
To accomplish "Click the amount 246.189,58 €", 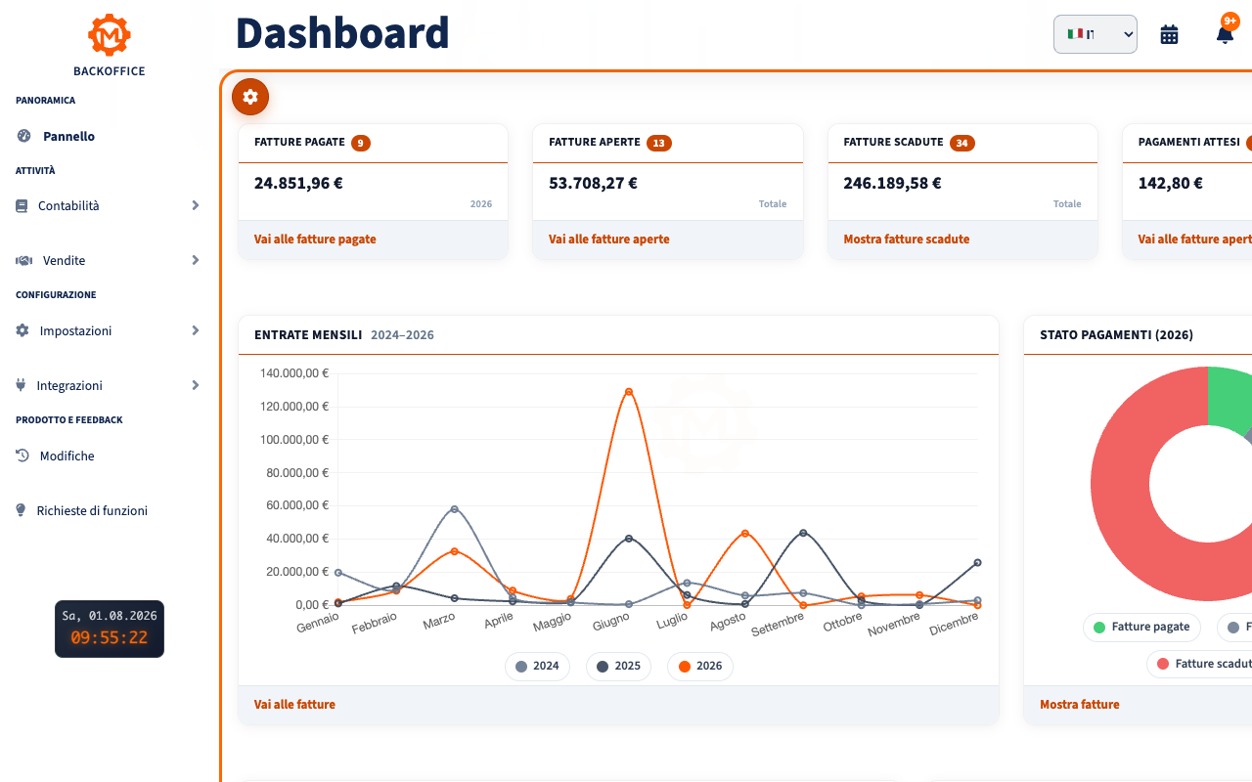I will 892,183.
